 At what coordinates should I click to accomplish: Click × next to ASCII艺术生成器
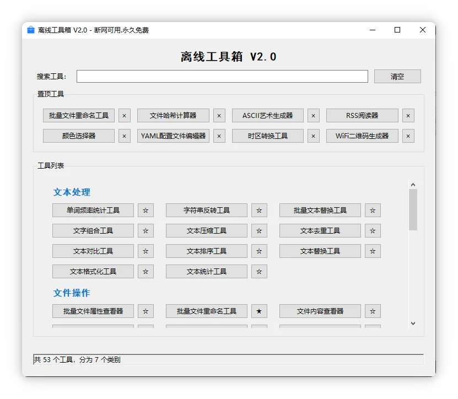pyautogui.click(x=314, y=116)
